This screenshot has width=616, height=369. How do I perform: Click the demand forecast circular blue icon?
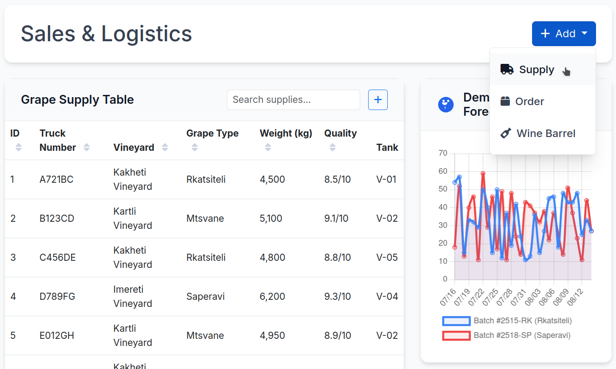[445, 105]
